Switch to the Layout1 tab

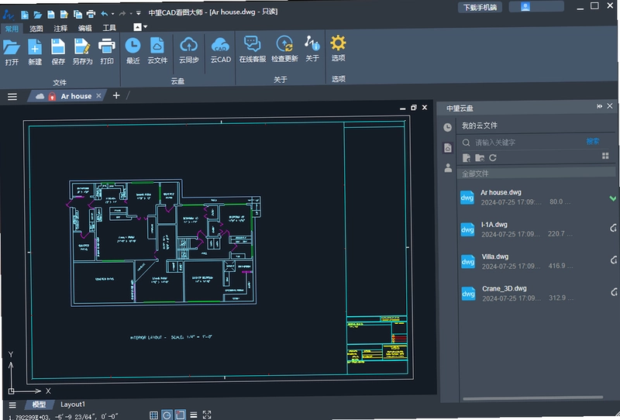coord(72,405)
